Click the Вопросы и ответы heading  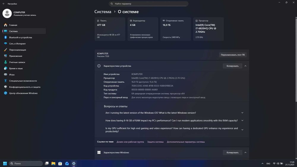pos(116,106)
